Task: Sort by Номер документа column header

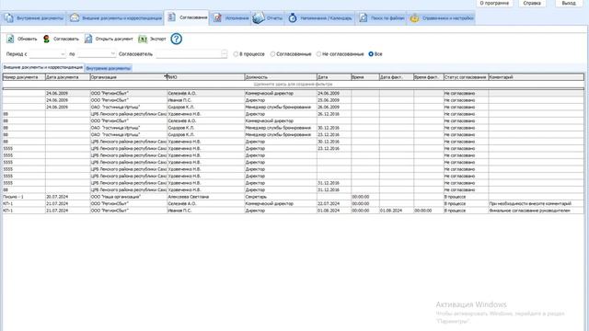Action: (24, 77)
